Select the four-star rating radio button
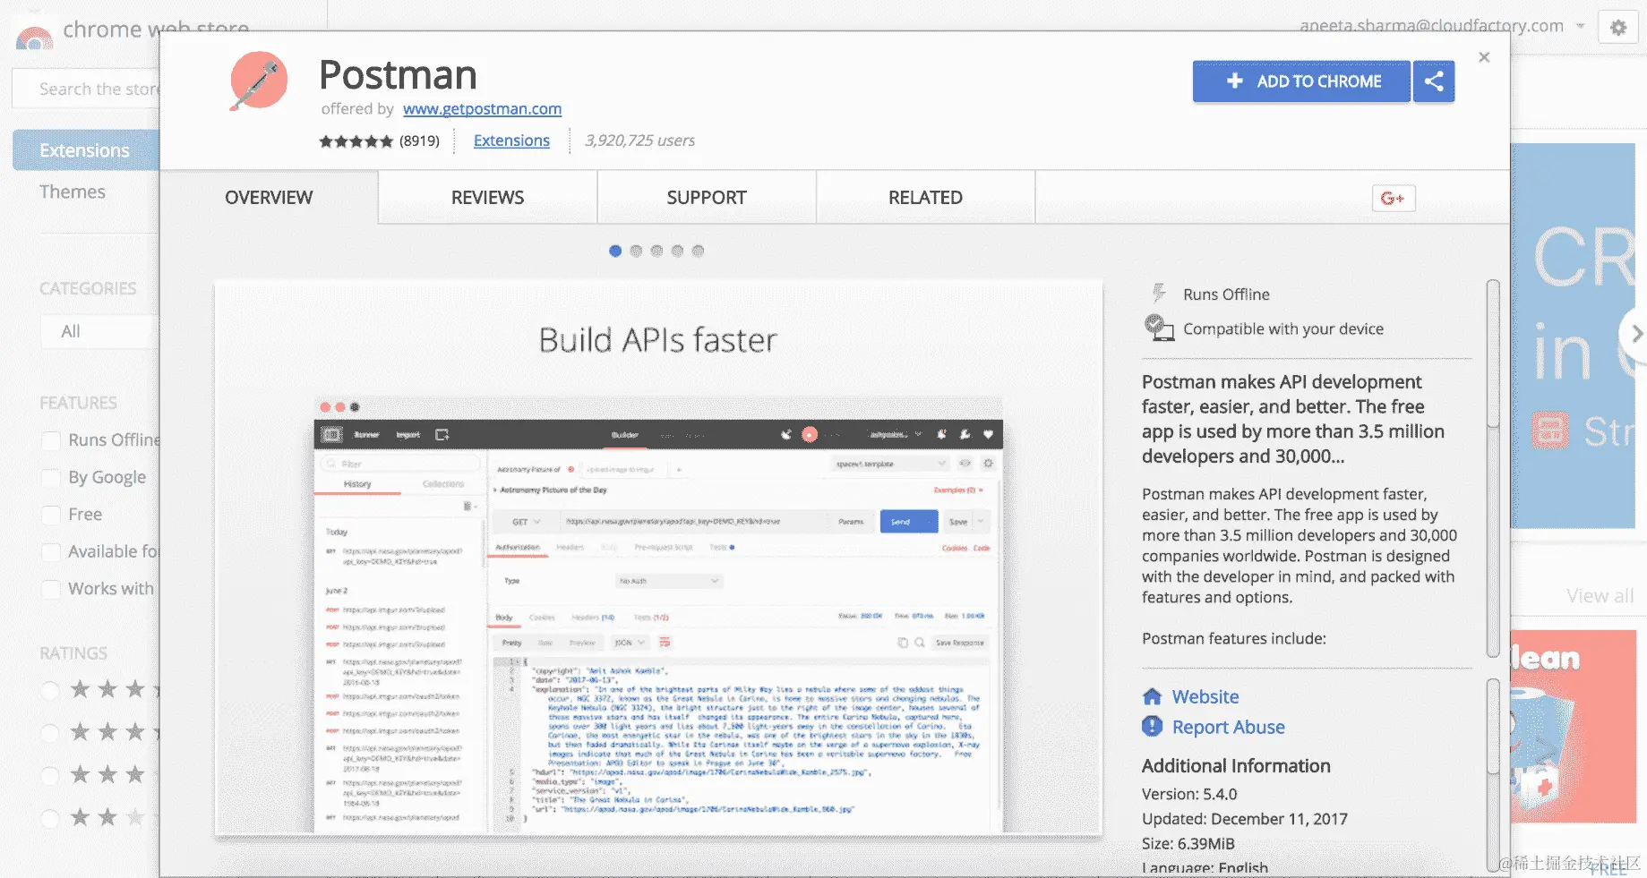The image size is (1647, 878). click(x=50, y=733)
